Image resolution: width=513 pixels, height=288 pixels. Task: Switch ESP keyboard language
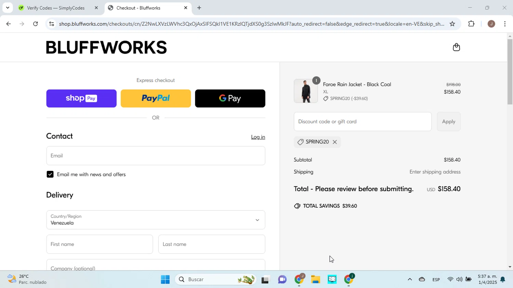click(436, 279)
